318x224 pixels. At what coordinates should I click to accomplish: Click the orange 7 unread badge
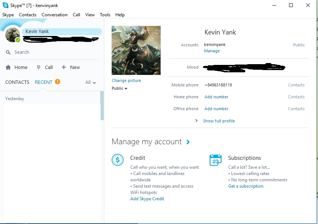58,82
